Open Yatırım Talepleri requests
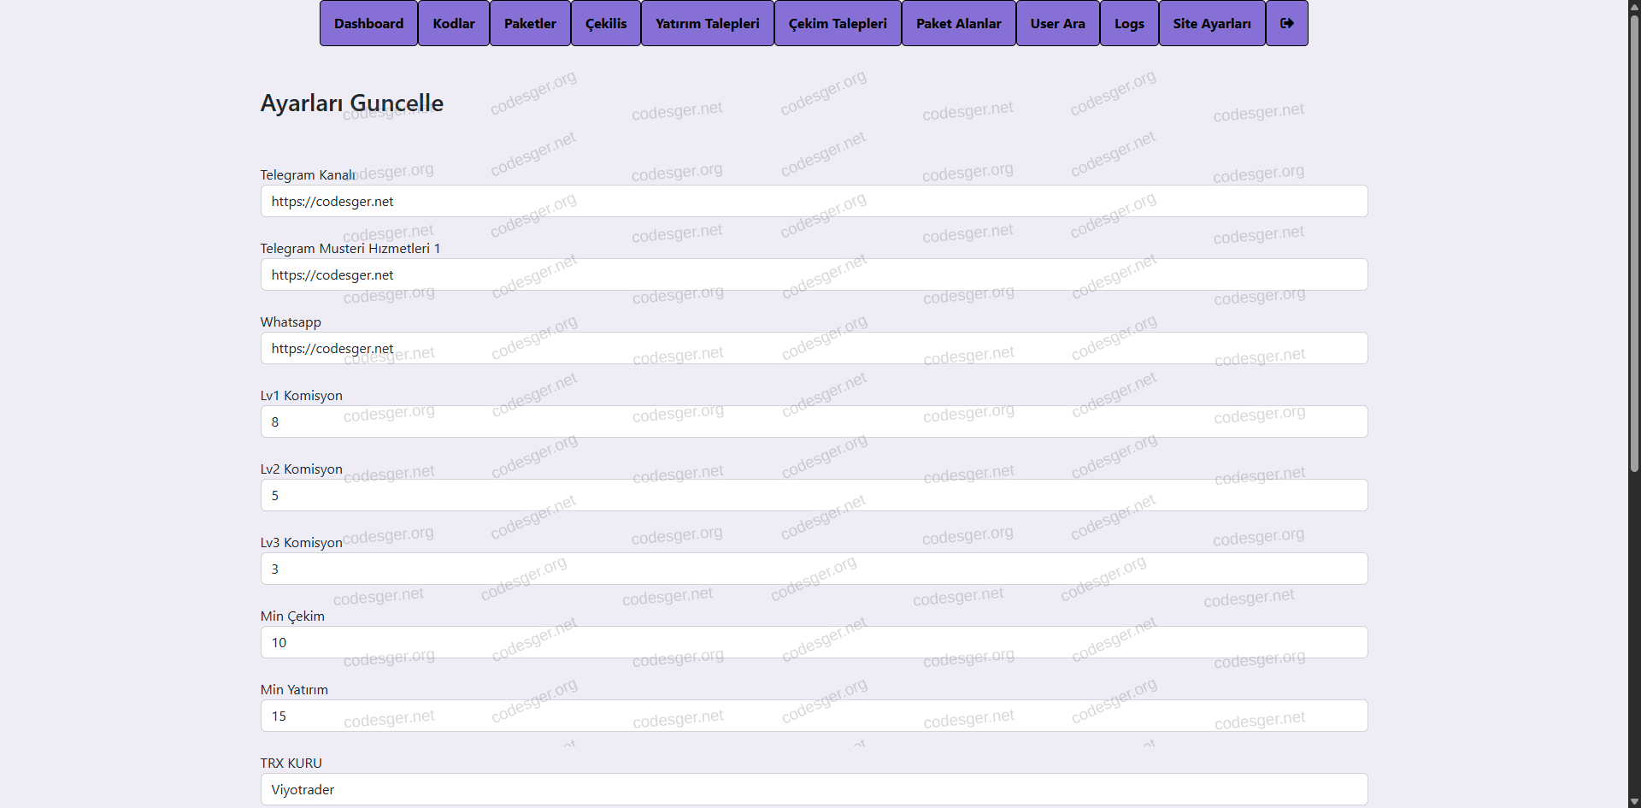This screenshot has width=1641, height=808. coord(707,23)
